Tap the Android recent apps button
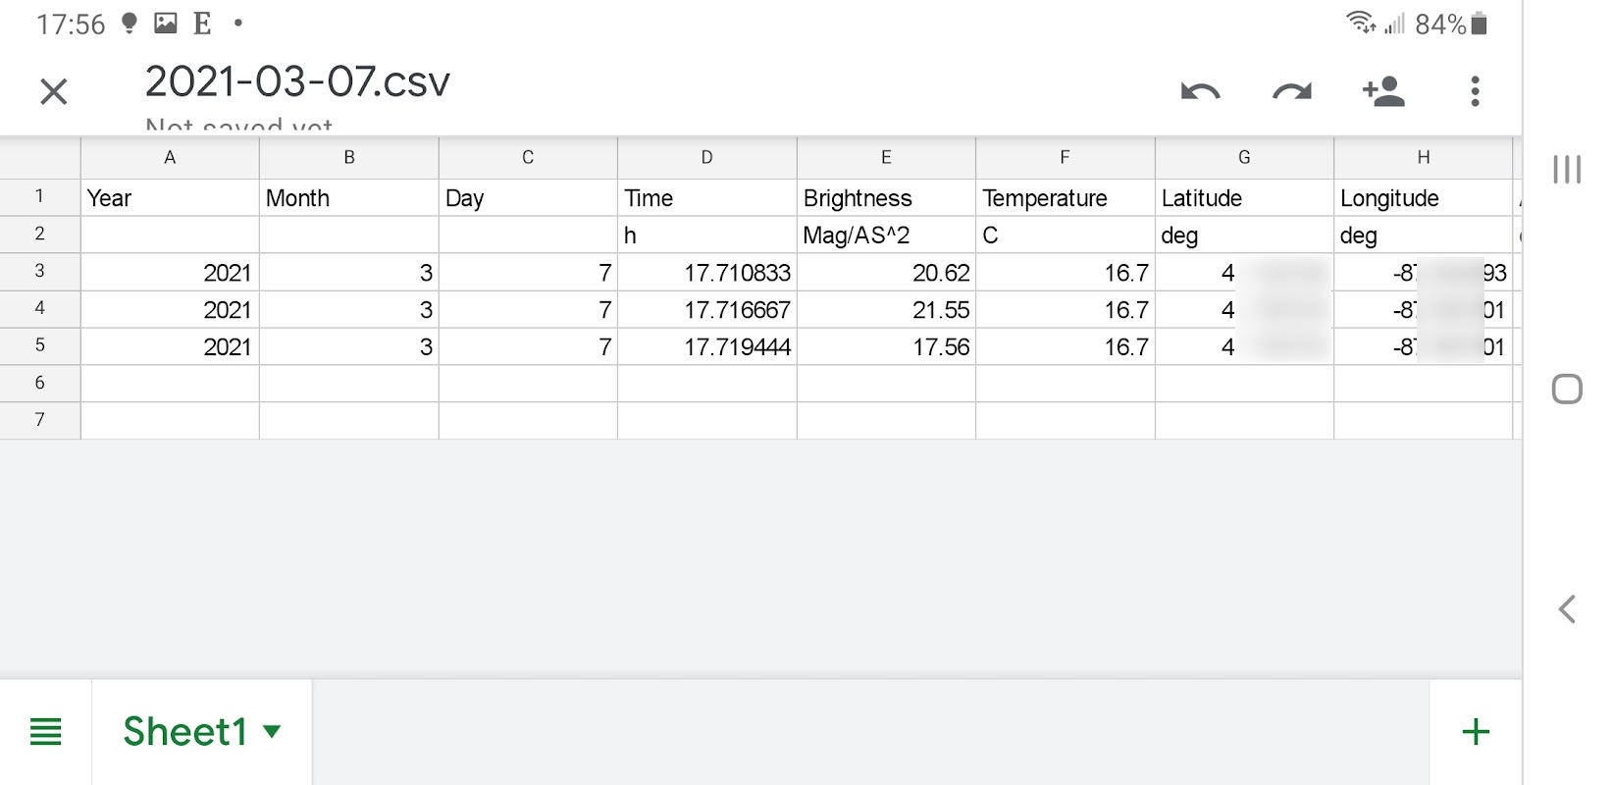1613x785 pixels. coord(1567,169)
